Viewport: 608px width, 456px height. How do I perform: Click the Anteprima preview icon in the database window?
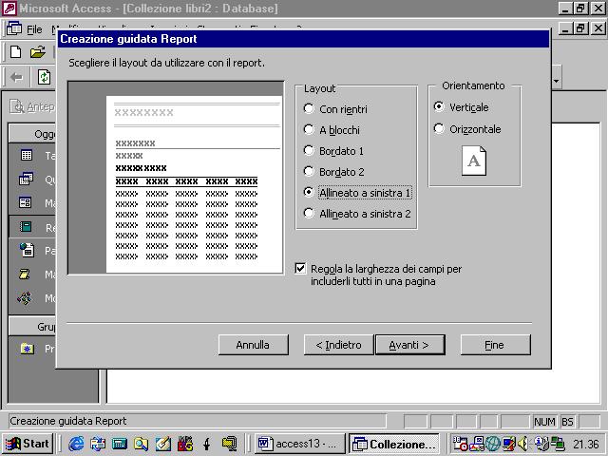pos(17,106)
